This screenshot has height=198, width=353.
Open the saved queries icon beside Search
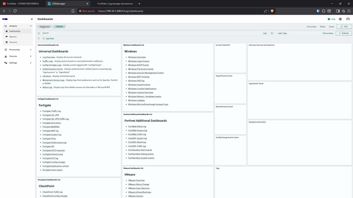pyautogui.click(x=39, y=33)
